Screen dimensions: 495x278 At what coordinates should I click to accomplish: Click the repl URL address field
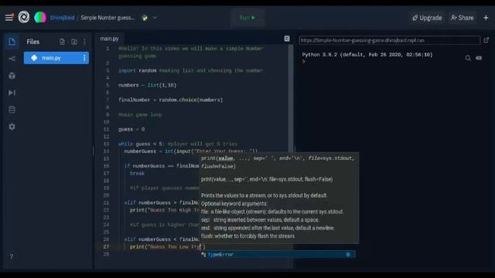(390, 40)
